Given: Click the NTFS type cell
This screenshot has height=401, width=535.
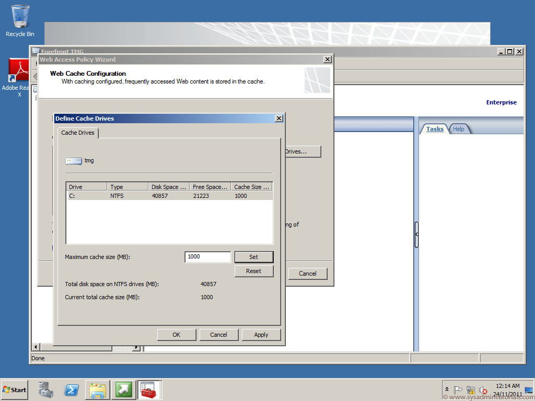Looking at the screenshot, I should point(117,196).
